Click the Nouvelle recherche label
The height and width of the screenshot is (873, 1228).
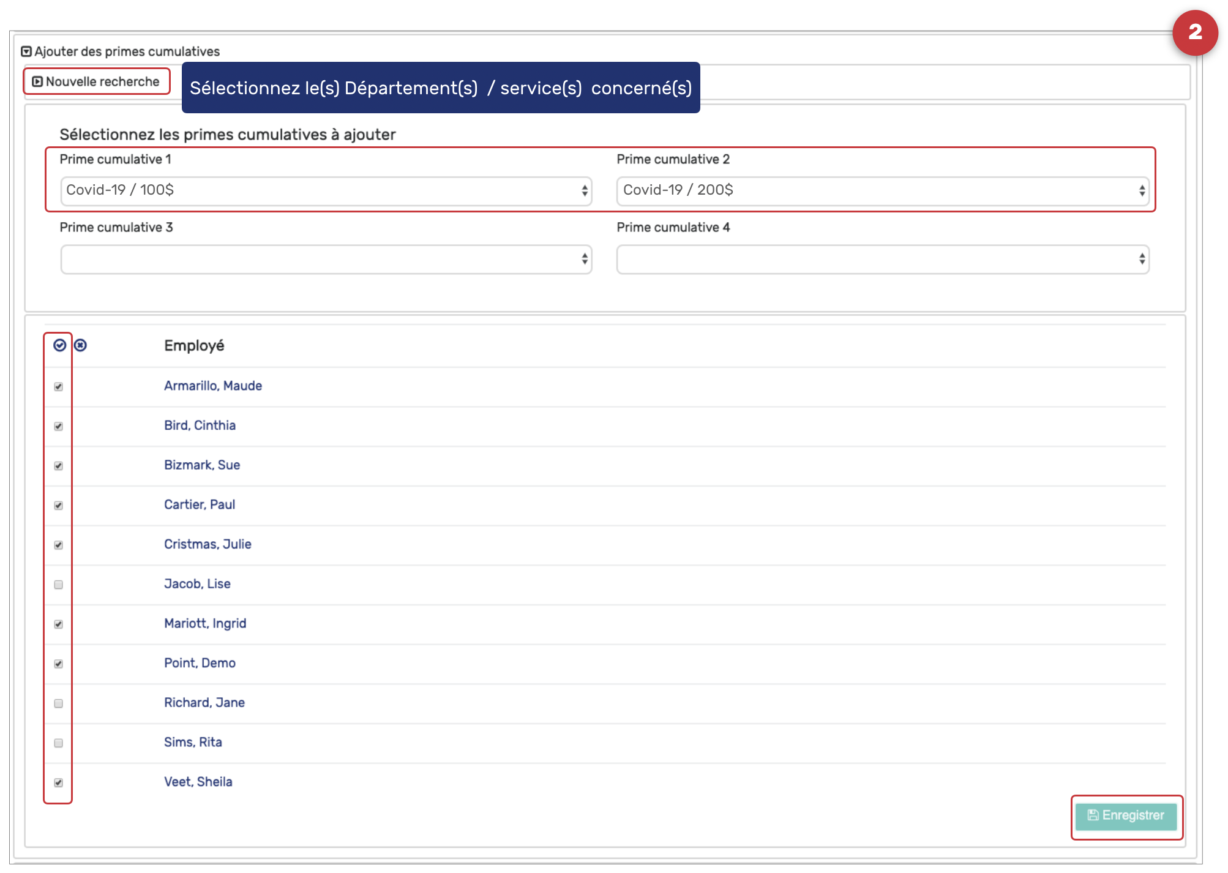point(102,81)
